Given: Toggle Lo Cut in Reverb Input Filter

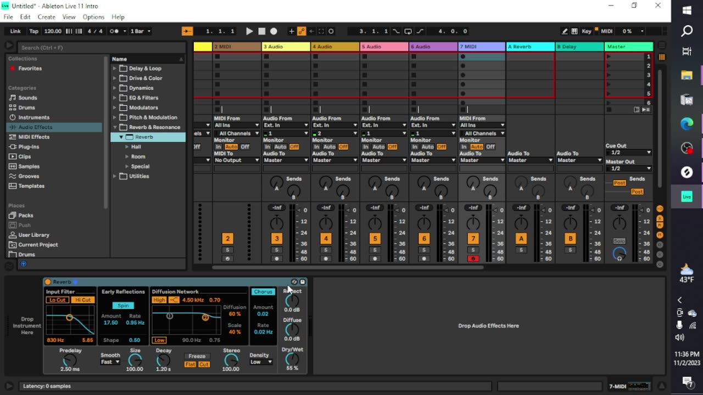Looking at the screenshot, I should click(x=58, y=300).
